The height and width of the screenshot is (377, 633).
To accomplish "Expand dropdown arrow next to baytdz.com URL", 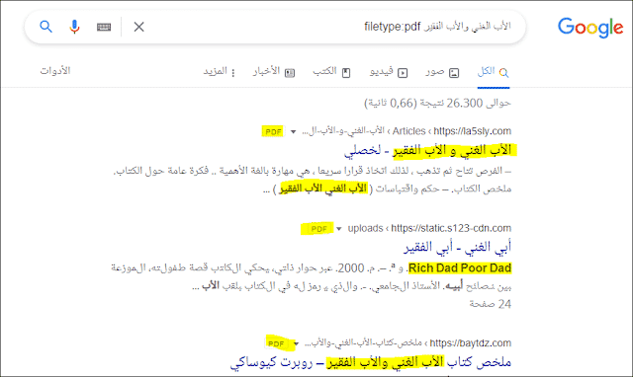I will pos(296,343).
